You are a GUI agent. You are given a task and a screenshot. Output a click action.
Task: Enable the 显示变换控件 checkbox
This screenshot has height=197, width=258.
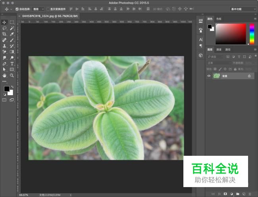point(48,9)
